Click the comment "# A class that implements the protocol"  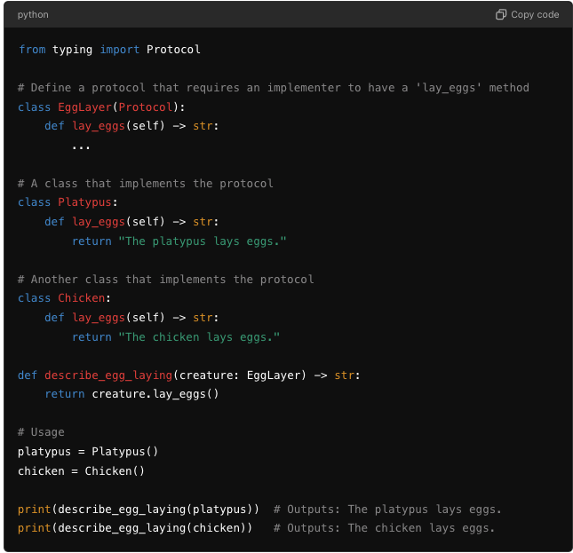146,183
